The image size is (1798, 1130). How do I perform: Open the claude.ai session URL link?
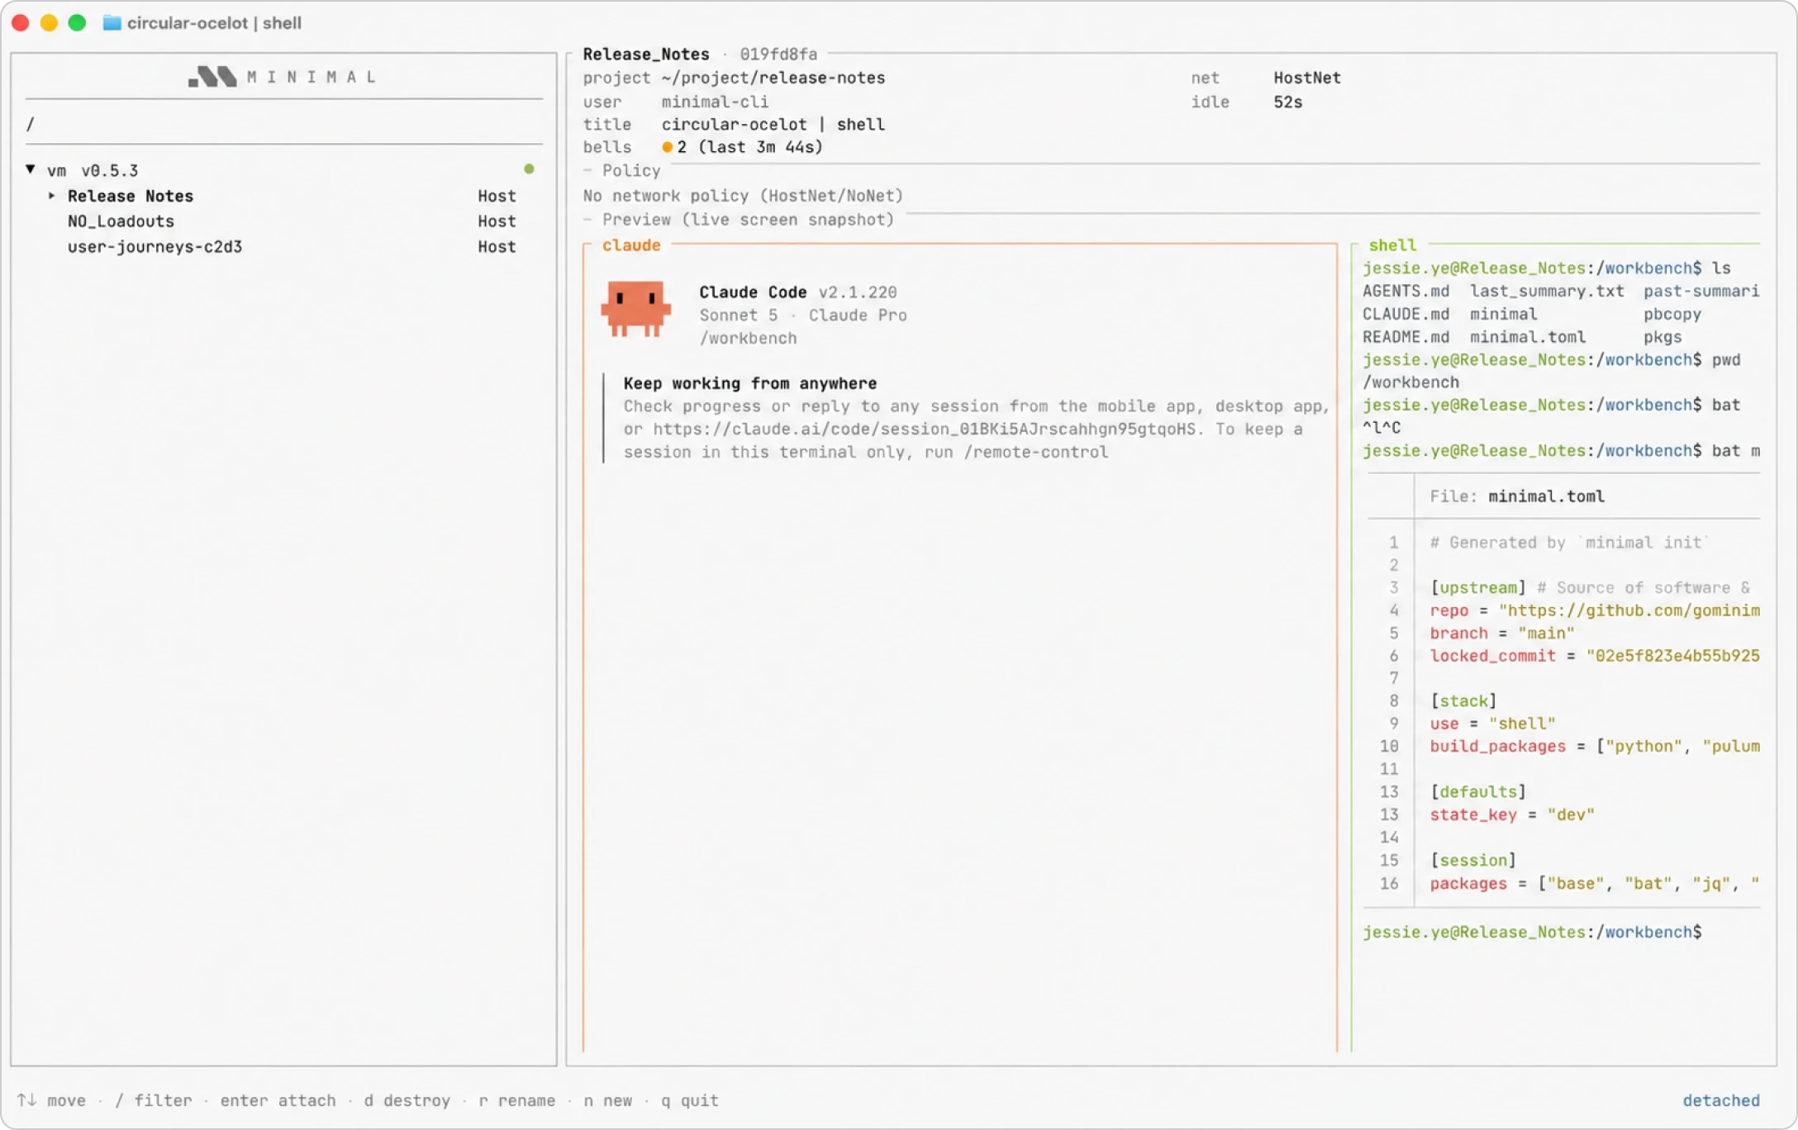point(924,429)
